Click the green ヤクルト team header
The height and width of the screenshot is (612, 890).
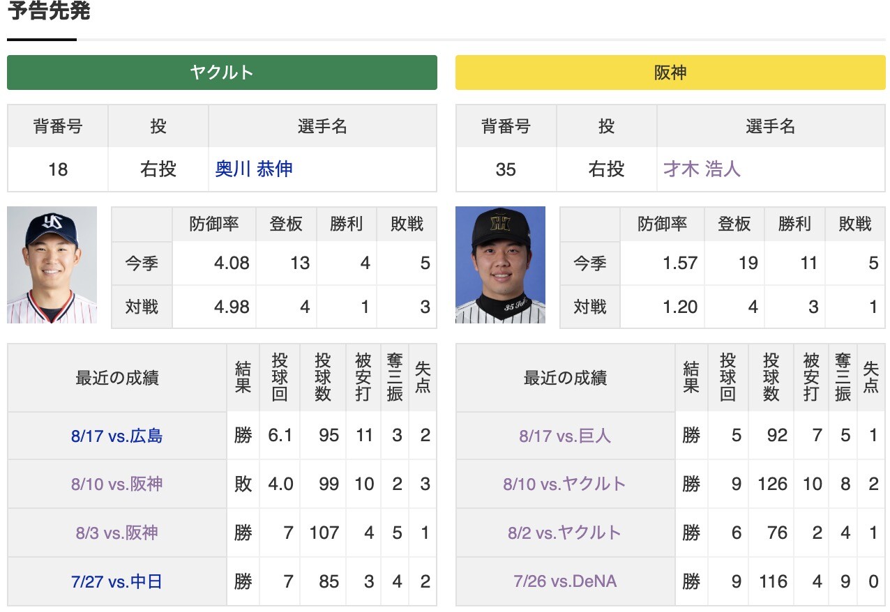click(x=222, y=72)
